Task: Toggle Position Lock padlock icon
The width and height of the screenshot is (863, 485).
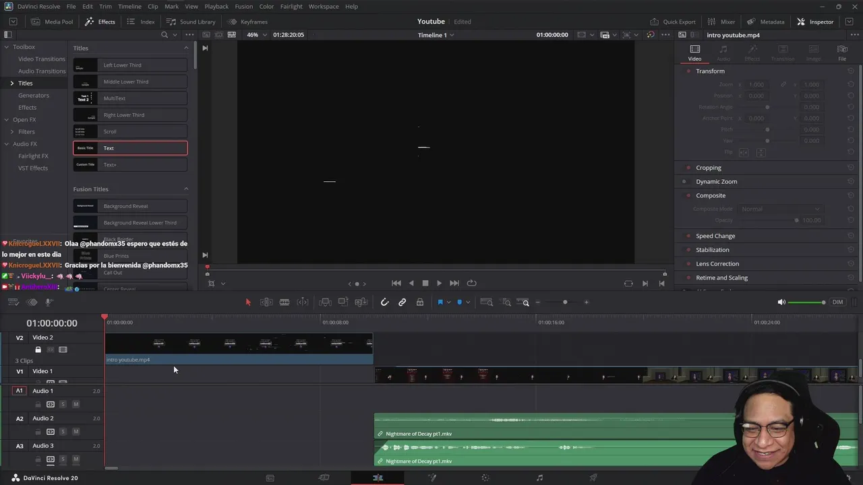Action: click(x=420, y=302)
